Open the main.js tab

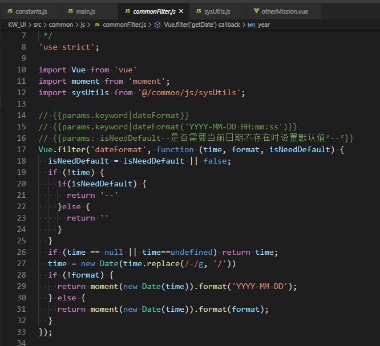(89, 11)
